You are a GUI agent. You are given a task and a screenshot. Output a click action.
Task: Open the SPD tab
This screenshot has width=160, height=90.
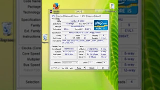pyautogui.click(x=83, y=16)
